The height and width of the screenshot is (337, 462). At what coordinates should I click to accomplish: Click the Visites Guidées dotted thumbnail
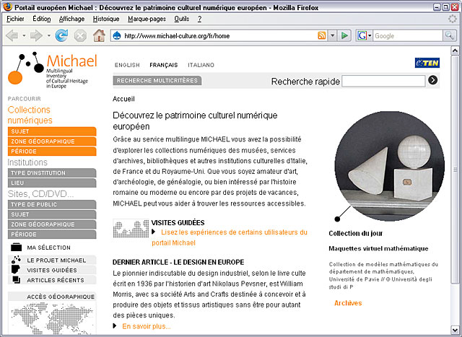[131, 228]
